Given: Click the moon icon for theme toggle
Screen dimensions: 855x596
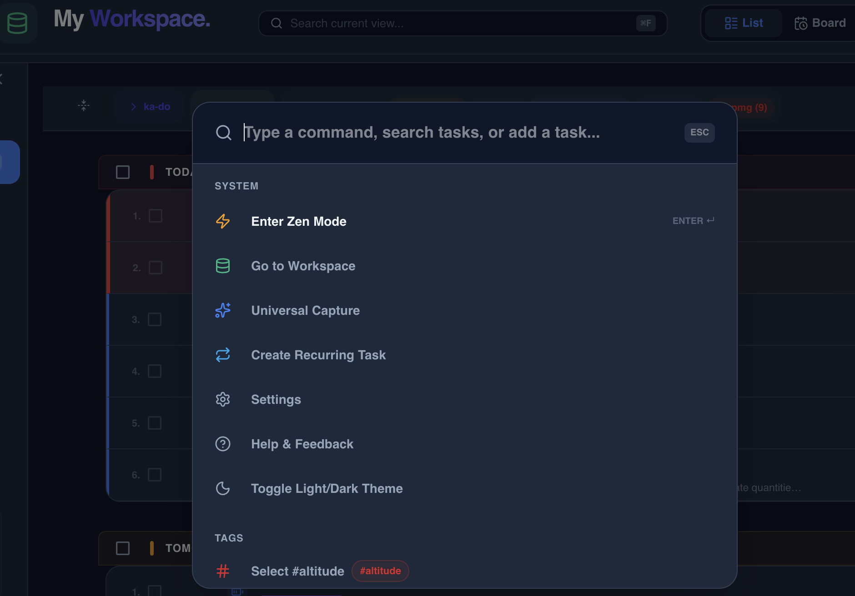Looking at the screenshot, I should pos(223,488).
